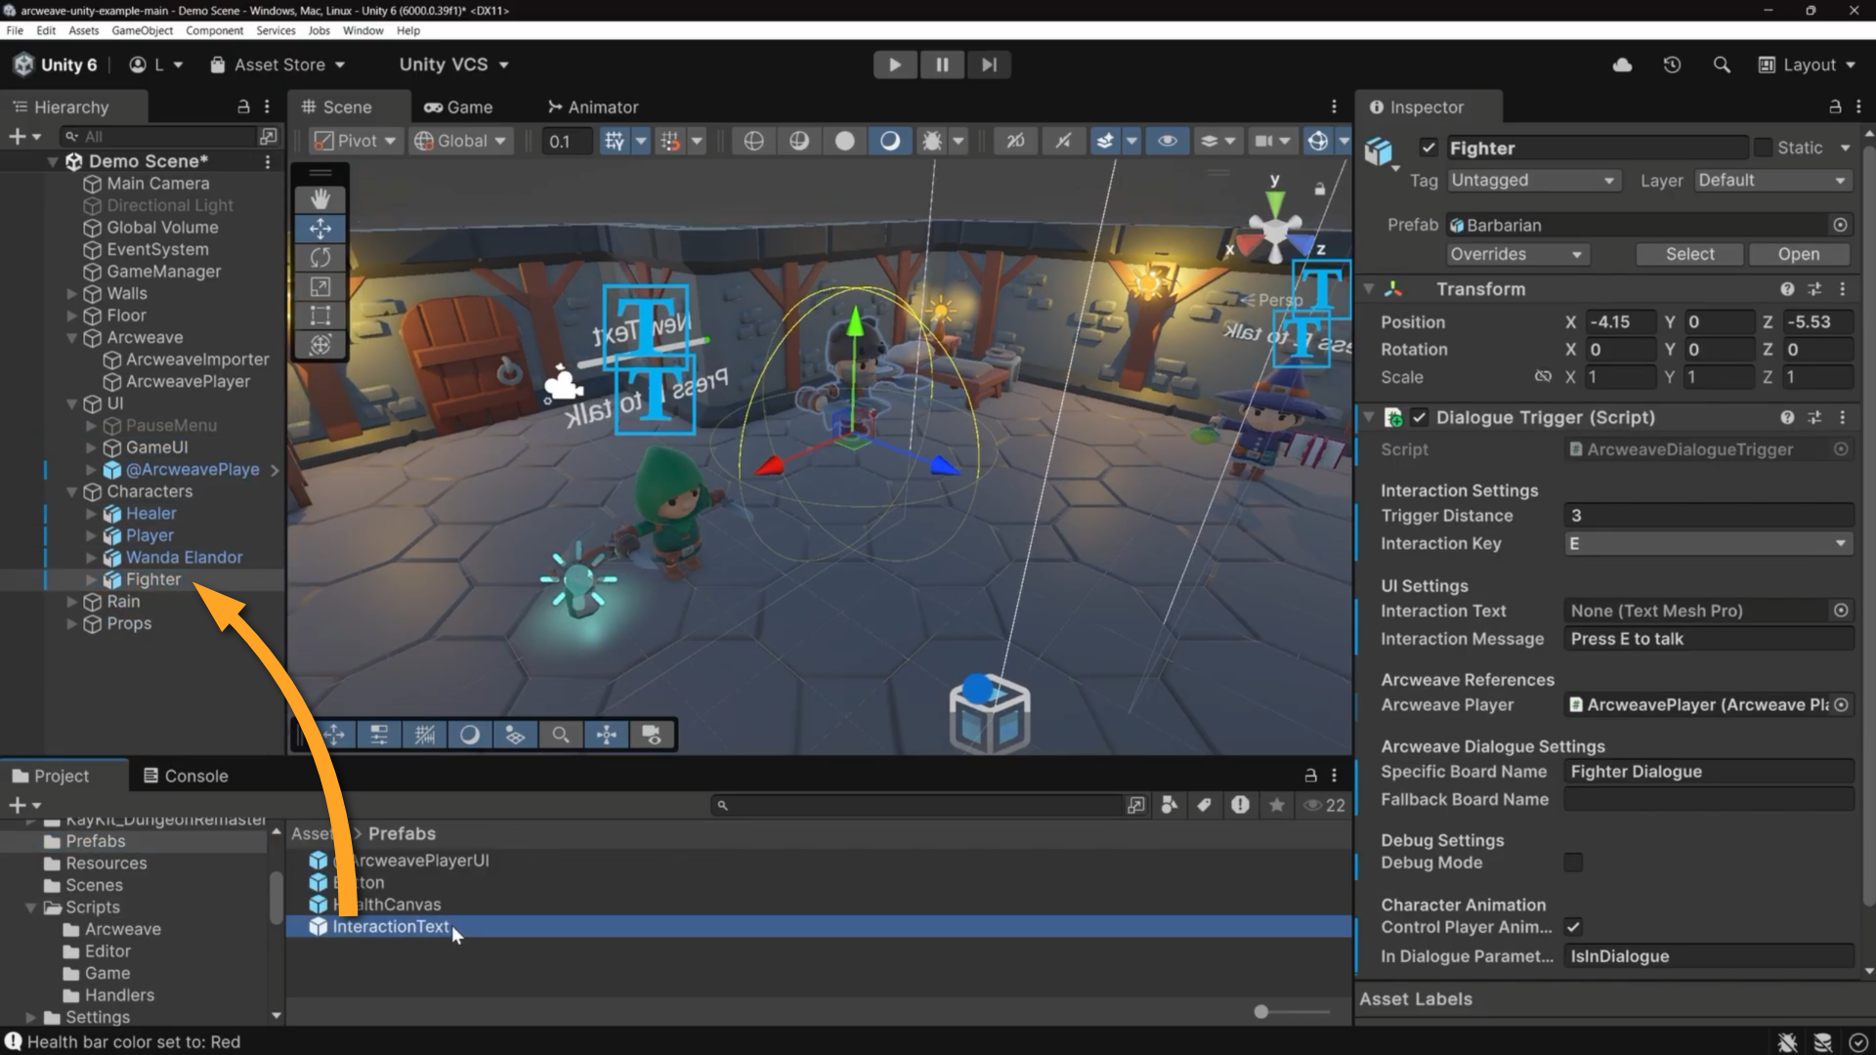Click the prefab Open button
The height and width of the screenshot is (1055, 1876).
1799,254
